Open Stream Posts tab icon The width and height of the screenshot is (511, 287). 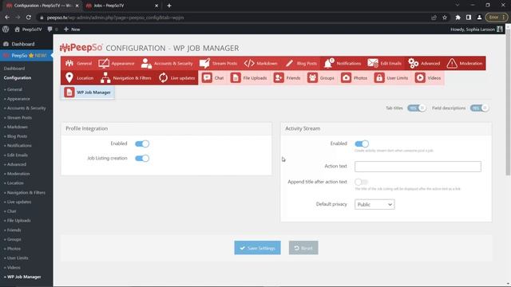(204, 63)
